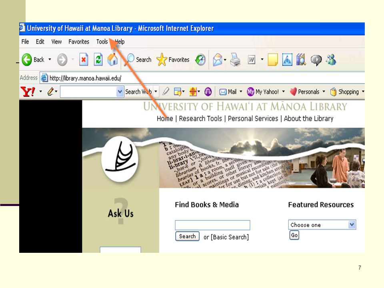Image resolution: width=384 pixels, height=288 pixels.
Task: Click the speech bubble Discuss icon
Action: (316, 60)
